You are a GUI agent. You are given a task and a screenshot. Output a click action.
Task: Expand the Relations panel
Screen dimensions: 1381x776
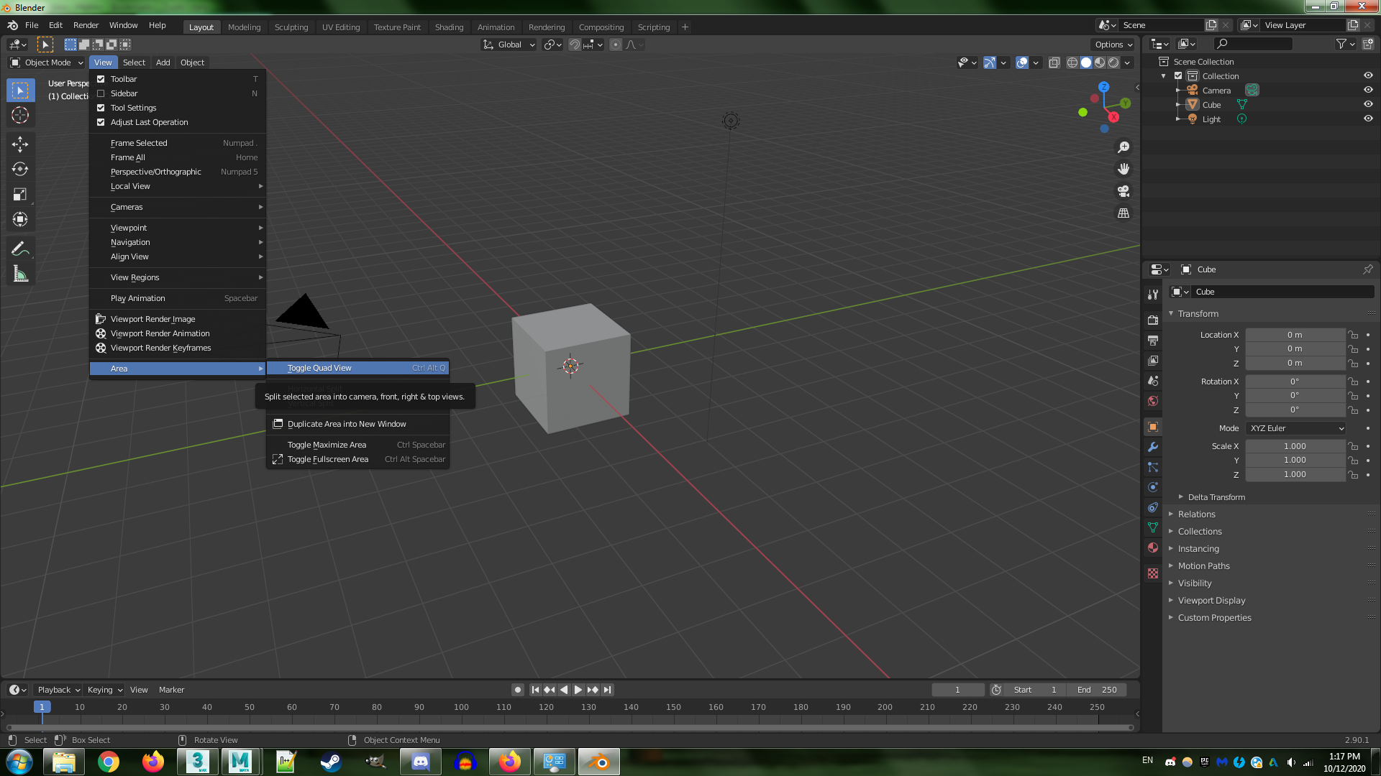[1196, 514]
